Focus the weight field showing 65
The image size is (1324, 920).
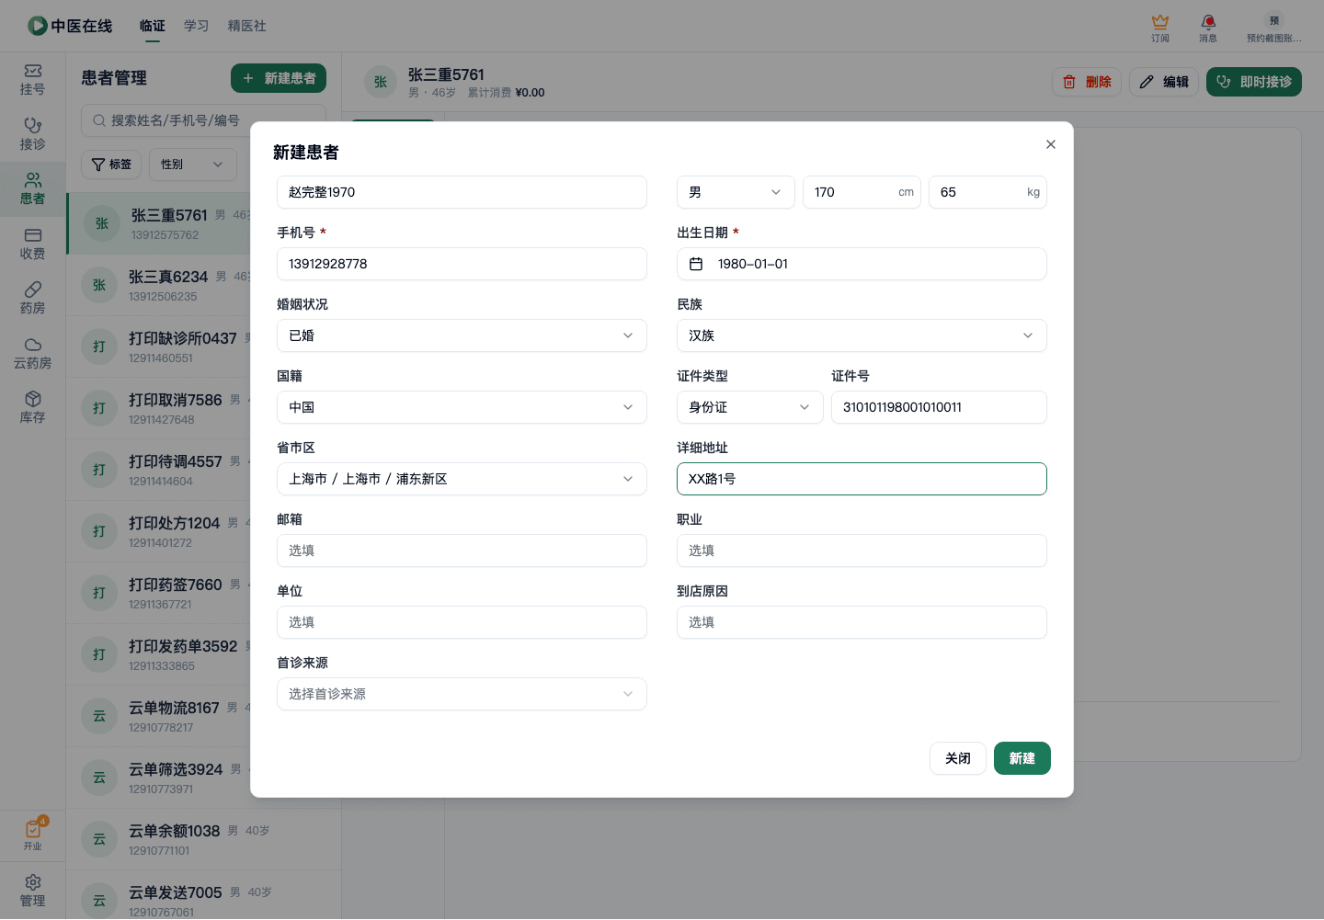(987, 192)
